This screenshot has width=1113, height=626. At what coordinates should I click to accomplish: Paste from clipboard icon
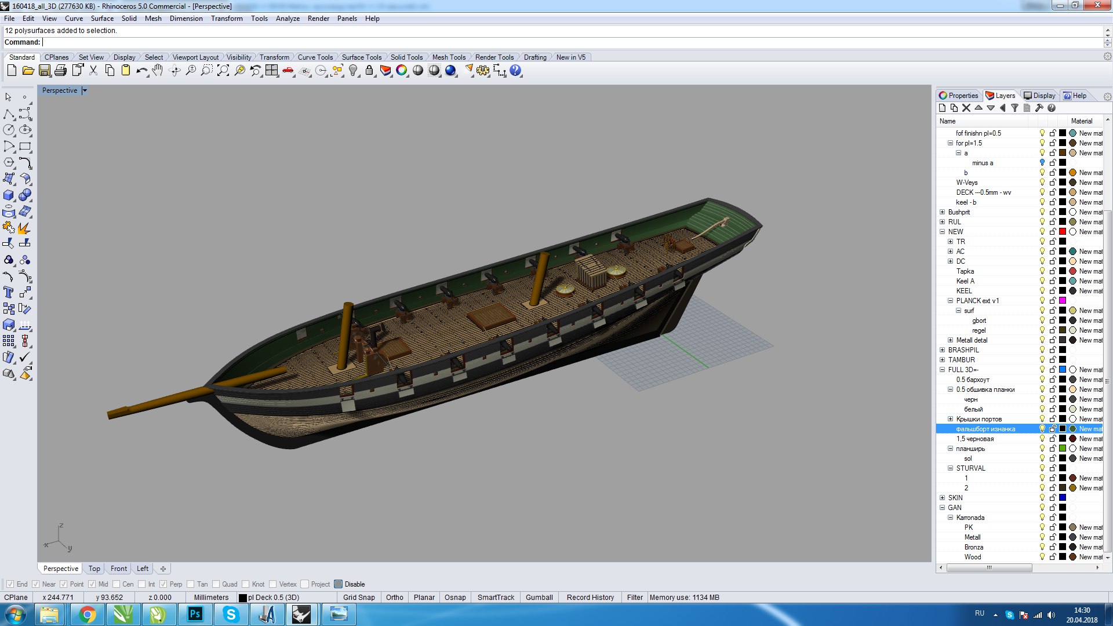(126, 71)
